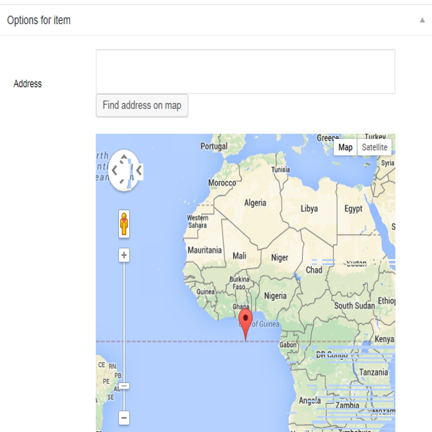Switch to Satellite imagery tab
The image size is (432, 432).
(x=374, y=147)
